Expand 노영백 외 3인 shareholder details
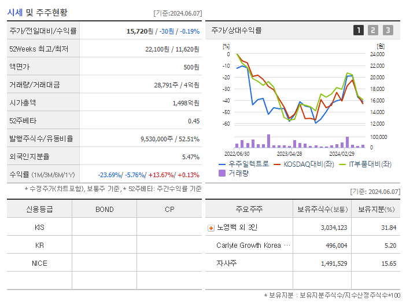 (211, 228)
